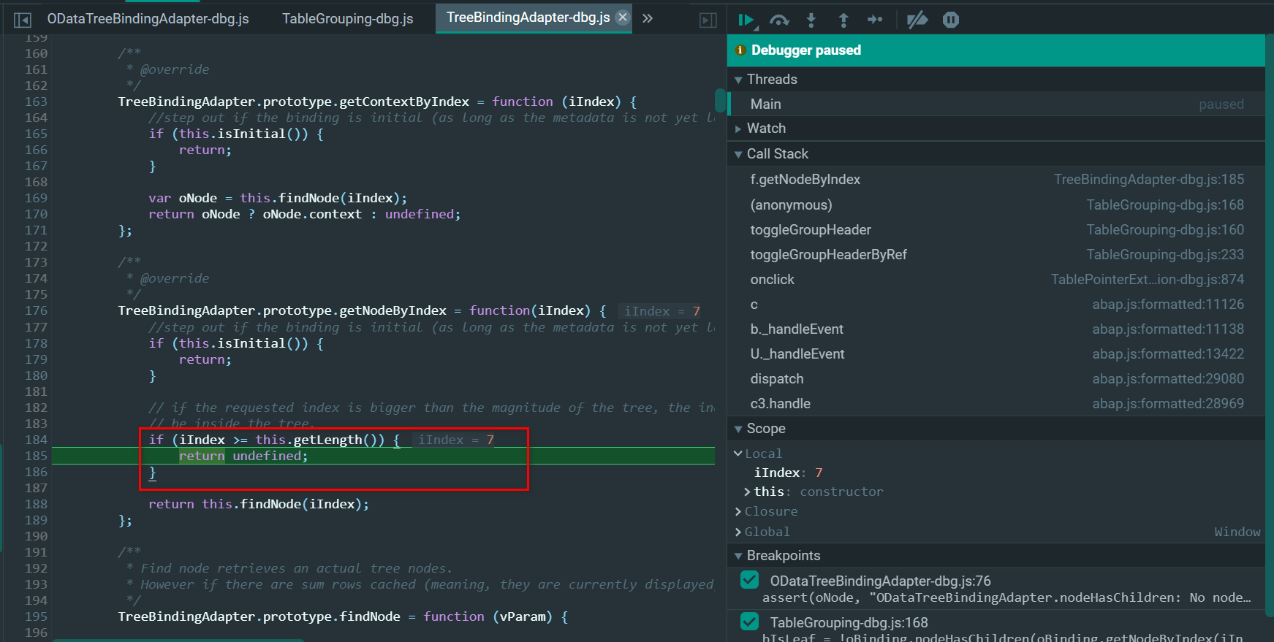The width and height of the screenshot is (1274, 642).
Task: Toggle the file navigator sidebar
Action: pos(23,20)
